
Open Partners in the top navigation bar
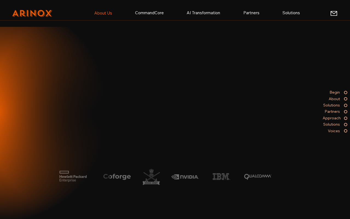pyautogui.click(x=251, y=13)
